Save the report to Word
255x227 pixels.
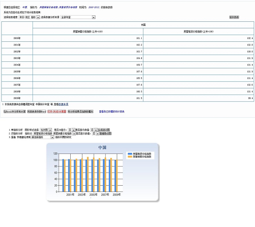point(37,111)
